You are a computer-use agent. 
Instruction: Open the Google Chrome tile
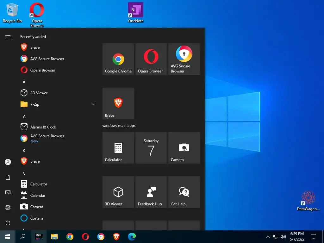[x=118, y=59]
